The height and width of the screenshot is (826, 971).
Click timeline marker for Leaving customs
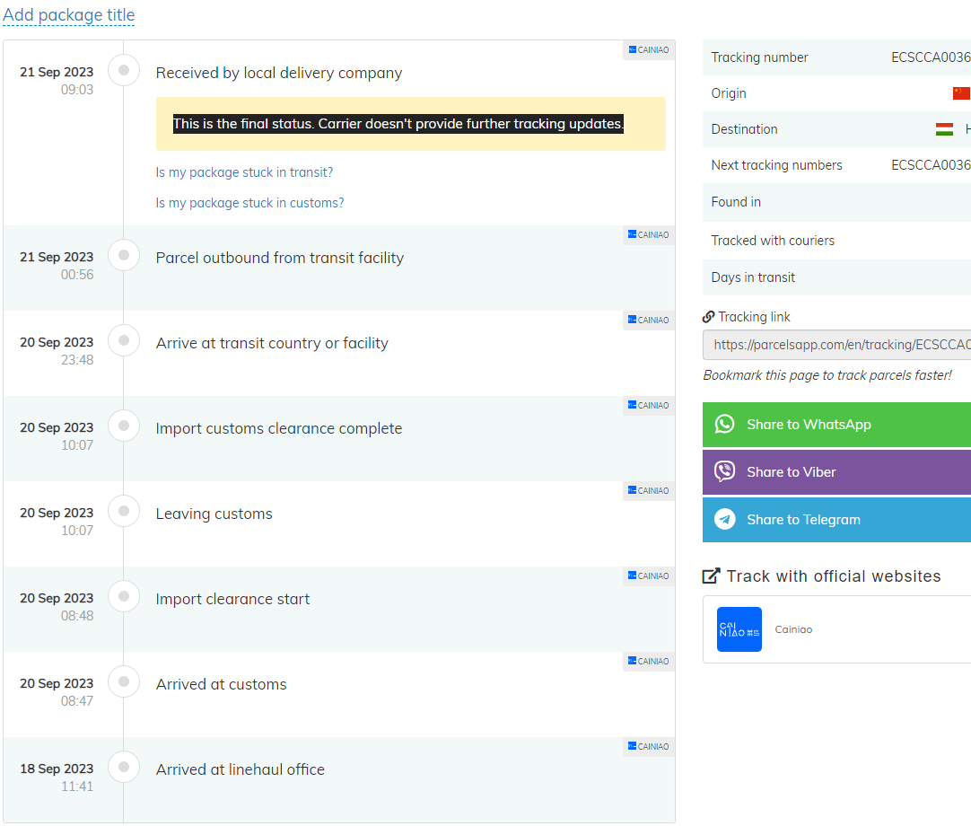pyautogui.click(x=124, y=511)
